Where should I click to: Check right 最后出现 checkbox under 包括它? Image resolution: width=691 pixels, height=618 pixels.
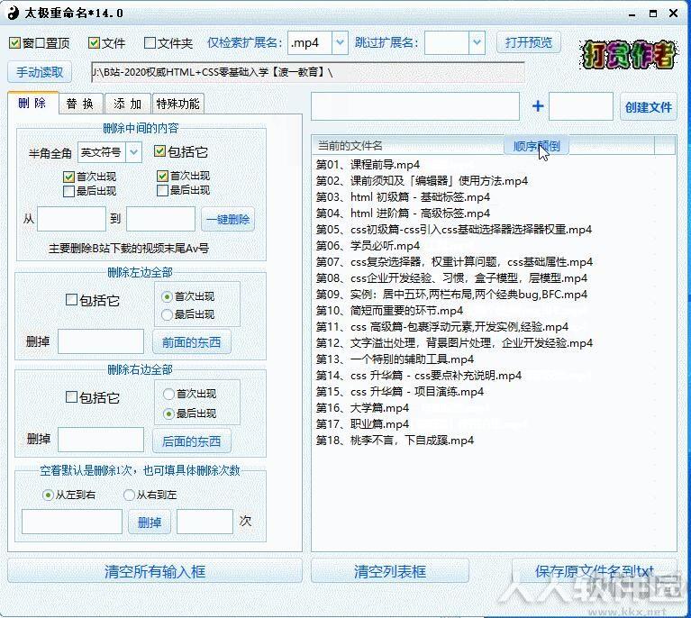coord(162,190)
